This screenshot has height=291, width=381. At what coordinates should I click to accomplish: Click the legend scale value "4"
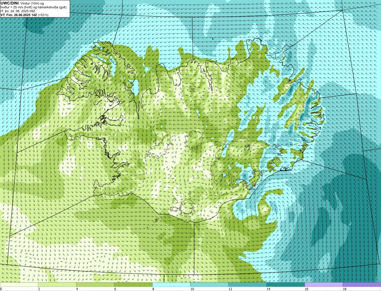(x=77, y=289)
